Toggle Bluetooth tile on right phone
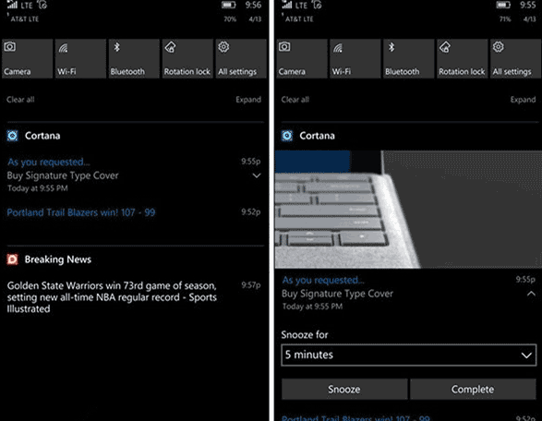Image resolution: width=542 pixels, height=421 pixels. 408,58
